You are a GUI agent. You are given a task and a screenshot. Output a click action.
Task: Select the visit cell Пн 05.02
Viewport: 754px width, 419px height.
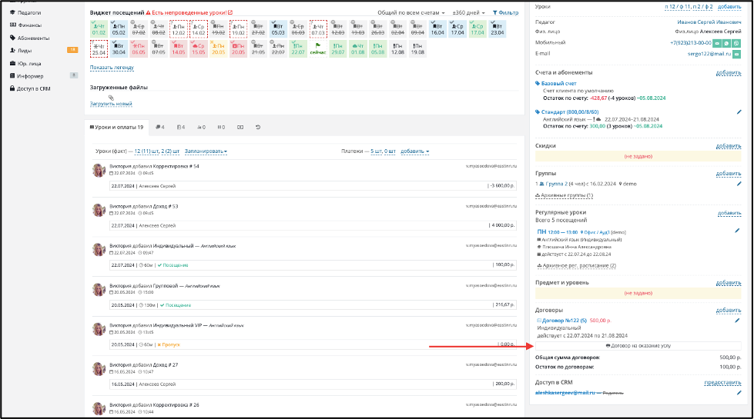[119, 29]
